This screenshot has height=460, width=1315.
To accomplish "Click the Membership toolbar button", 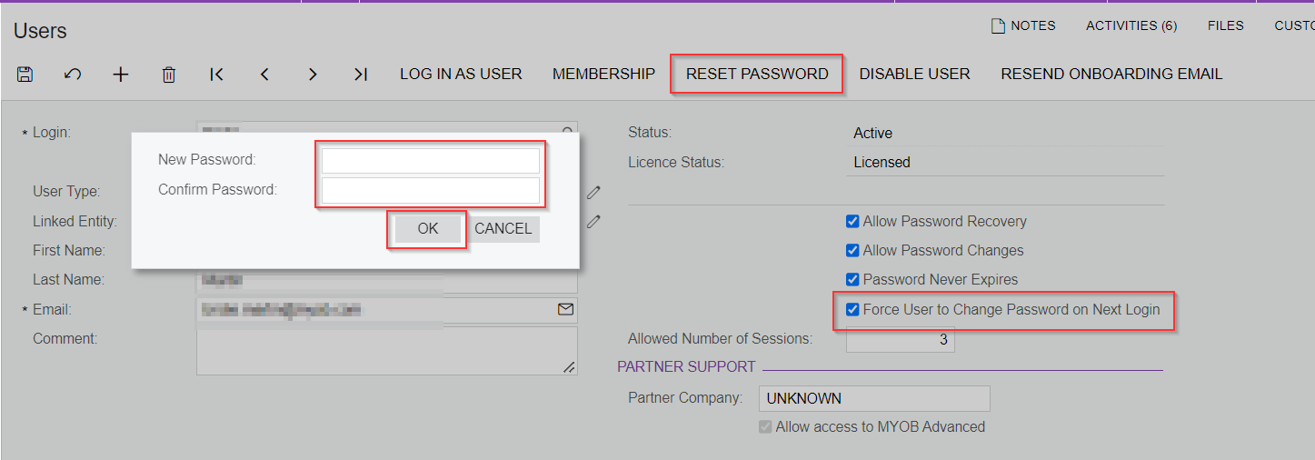I will [x=603, y=75].
